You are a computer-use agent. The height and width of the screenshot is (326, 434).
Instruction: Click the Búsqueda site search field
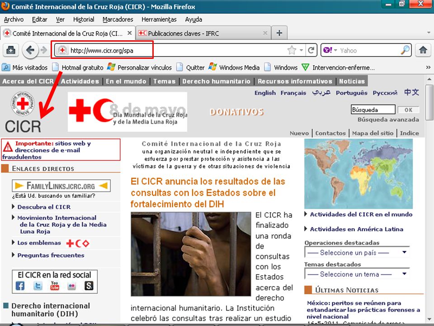tap(373, 110)
